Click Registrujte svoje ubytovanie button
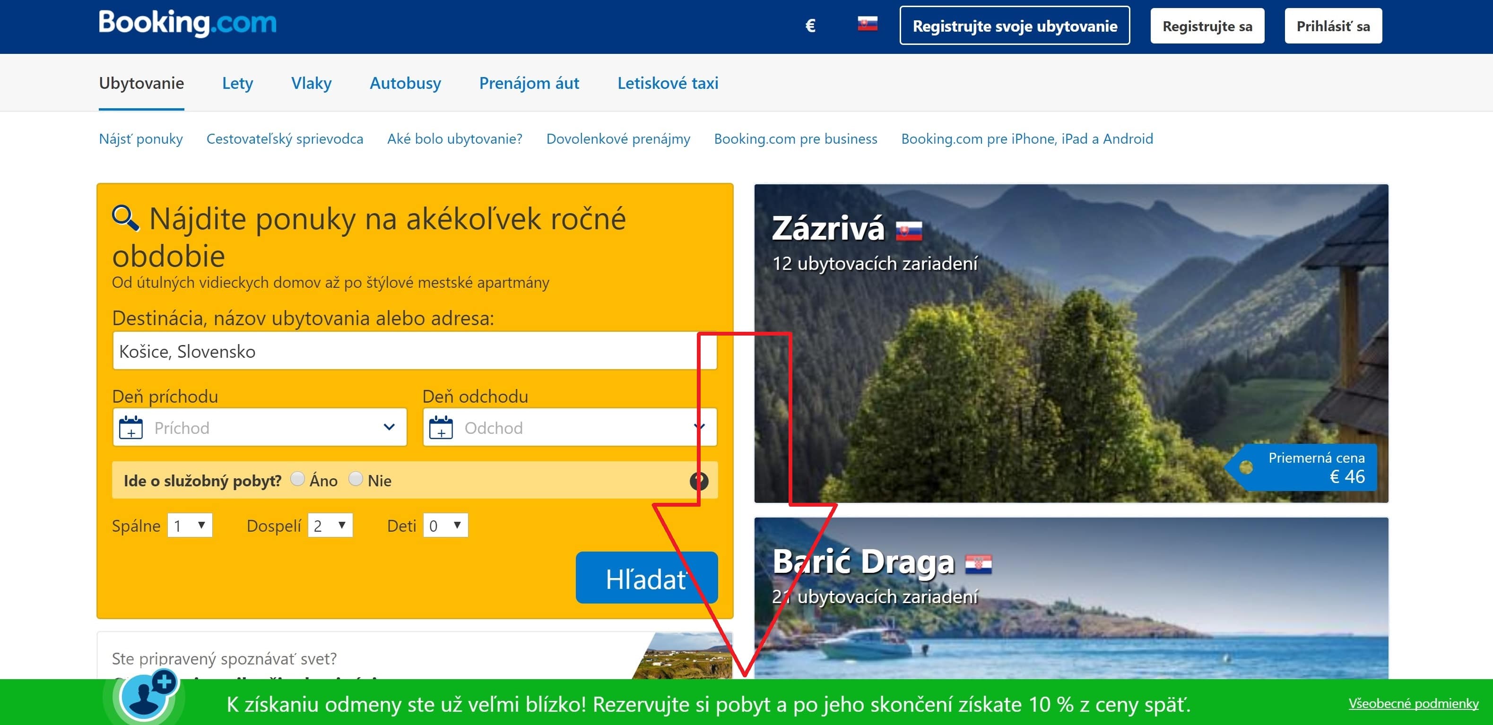 pyautogui.click(x=1014, y=26)
